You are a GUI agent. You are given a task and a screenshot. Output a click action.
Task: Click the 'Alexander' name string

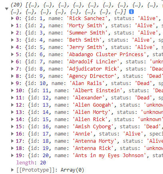89,98
